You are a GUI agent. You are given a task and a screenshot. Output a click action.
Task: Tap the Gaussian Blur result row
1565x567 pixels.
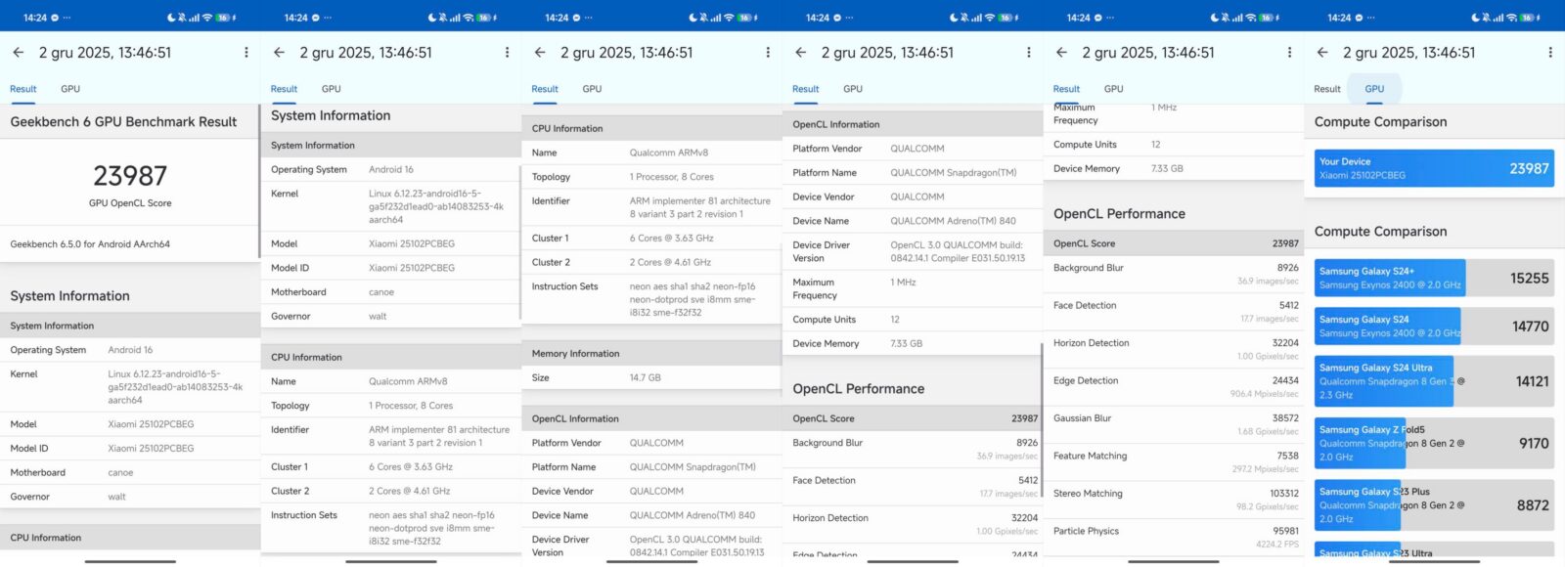tap(1174, 424)
